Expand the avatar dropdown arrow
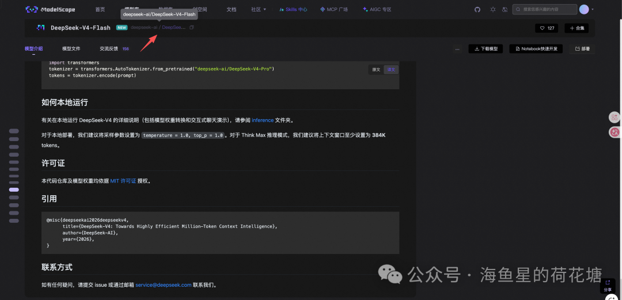The width and height of the screenshot is (622, 300). [593, 10]
